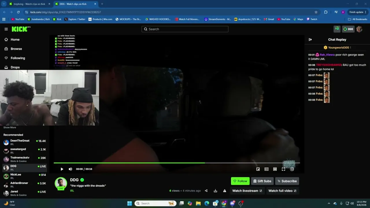The width and height of the screenshot is (370, 208).
Task: Open the user profile avatar menu
Action: tap(359, 29)
